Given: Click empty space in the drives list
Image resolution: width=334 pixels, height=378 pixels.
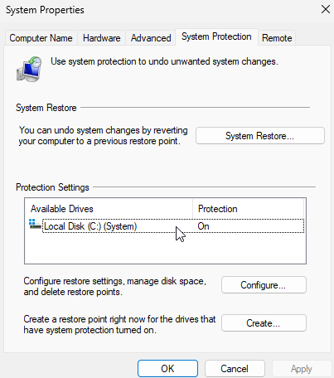Looking at the screenshot, I should coord(165,249).
